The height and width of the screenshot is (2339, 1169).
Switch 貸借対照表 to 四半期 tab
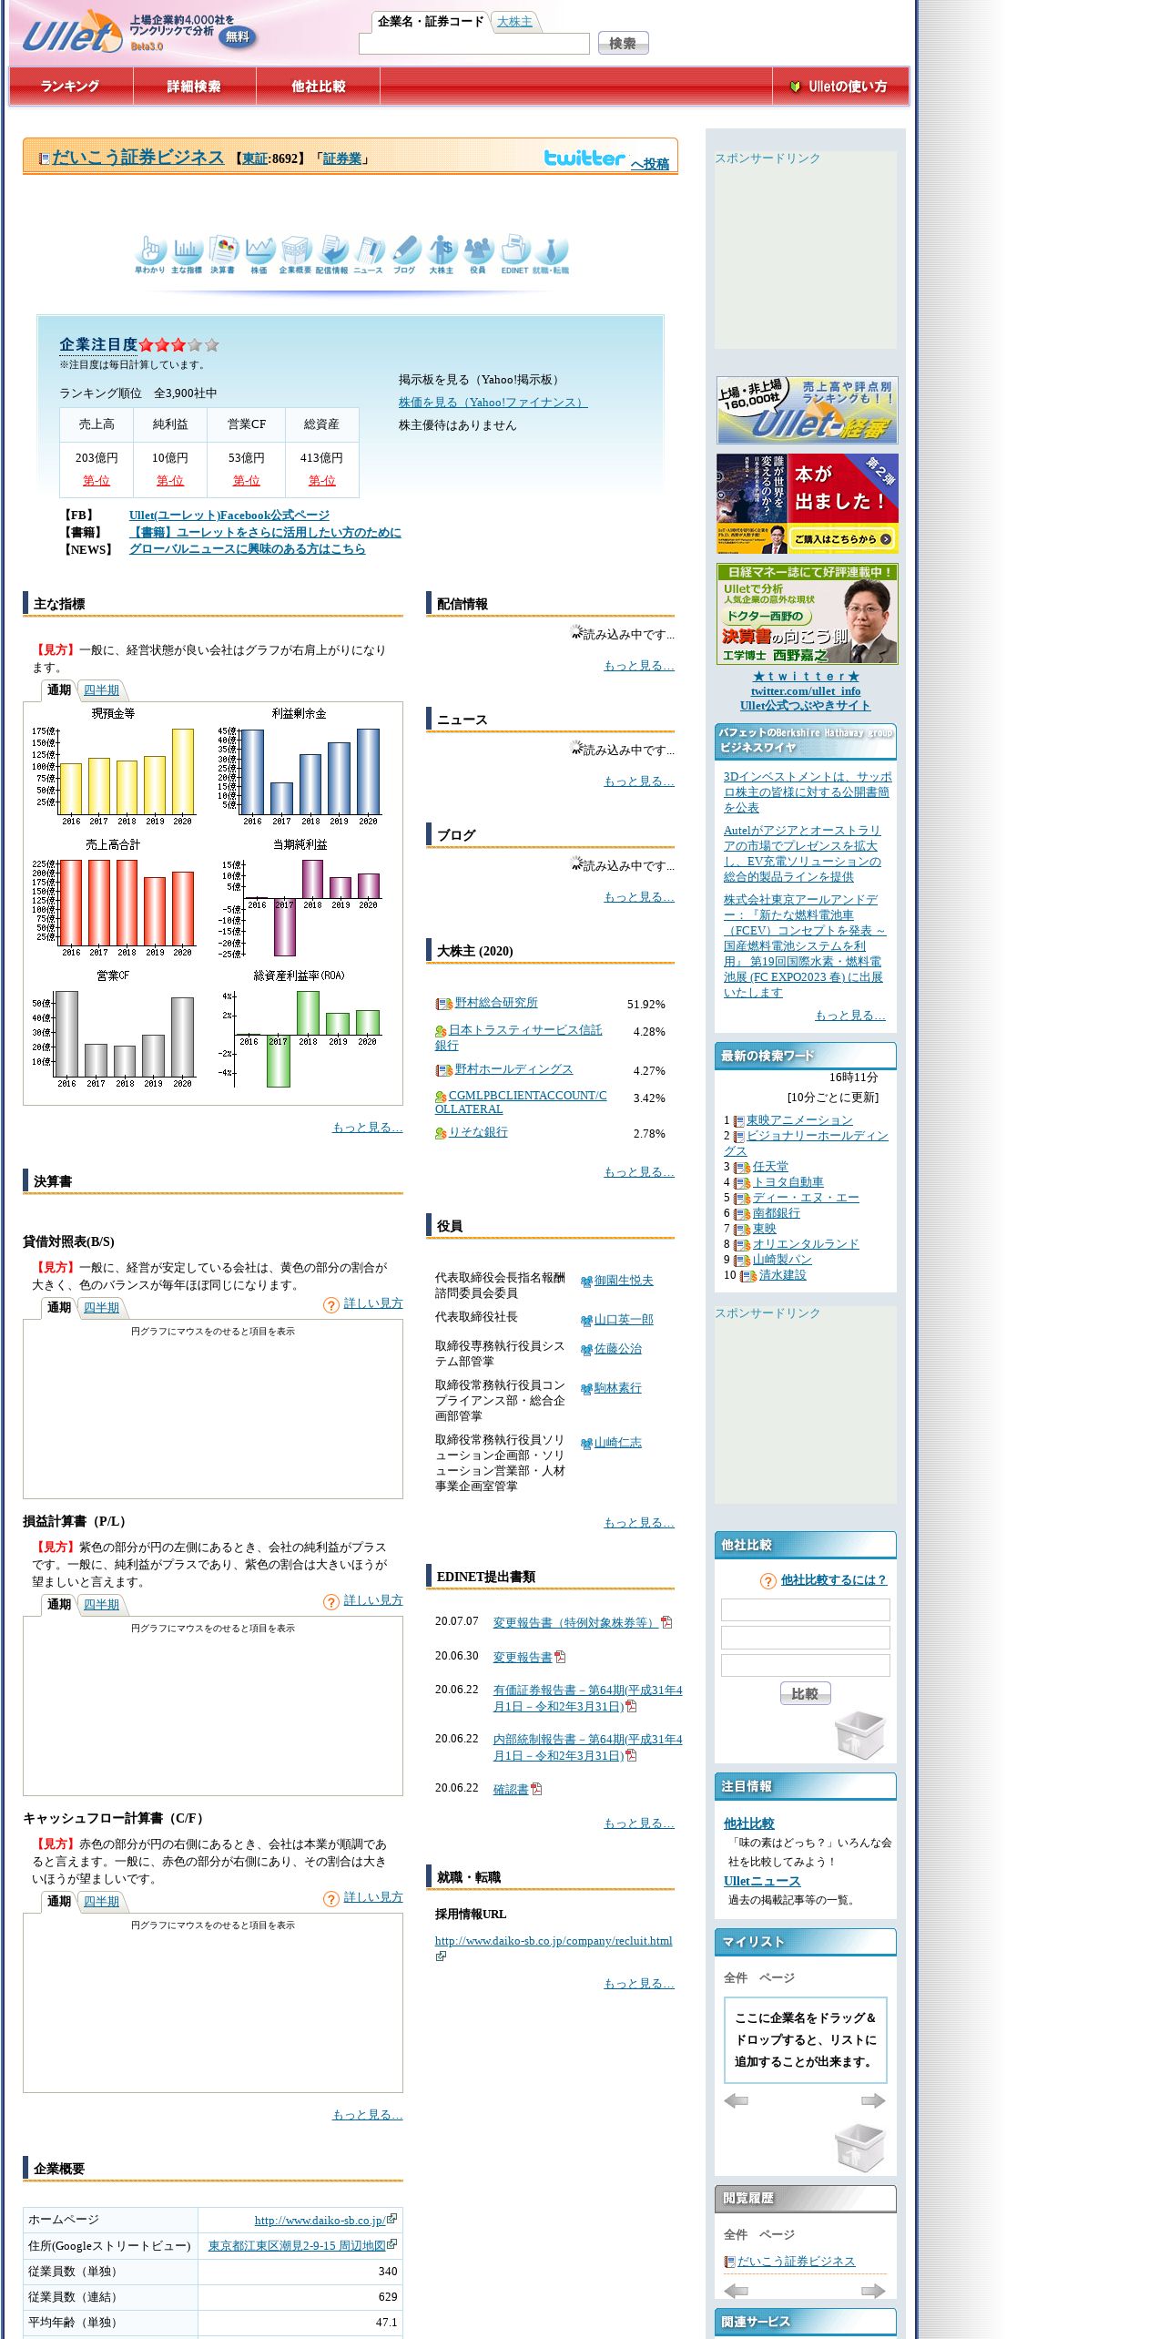pyautogui.click(x=101, y=1308)
